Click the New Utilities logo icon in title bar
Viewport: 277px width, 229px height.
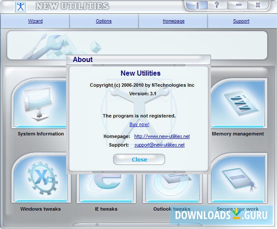click(x=20, y=7)
